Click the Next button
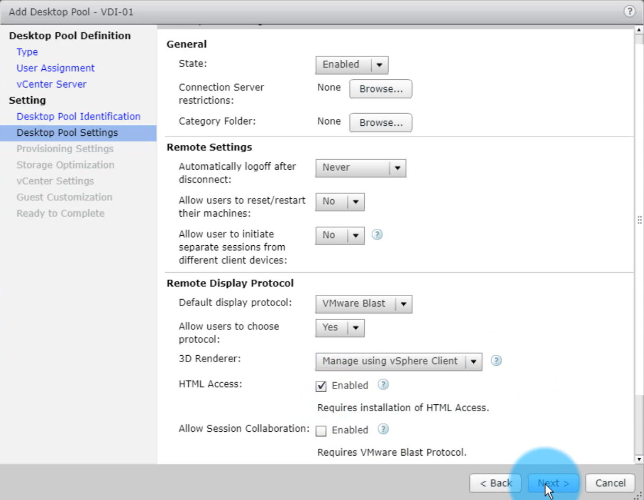The width and height of the screenshot is (644, 500). [x=553, y=483]
